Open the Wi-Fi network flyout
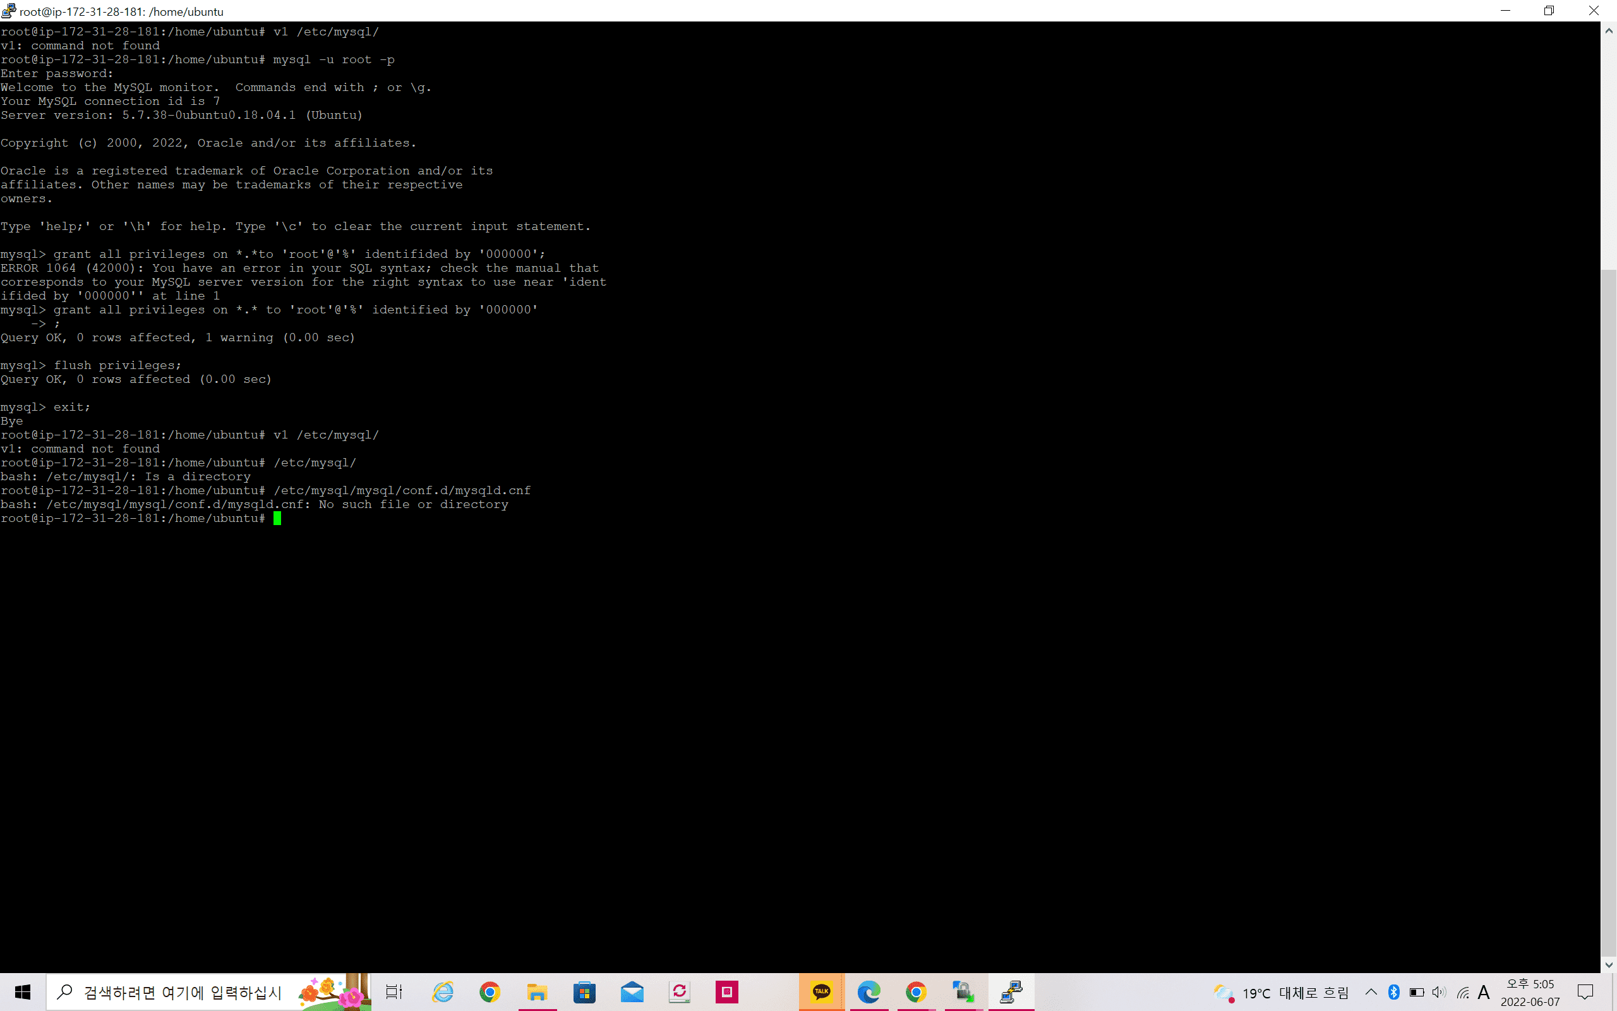The height and width of the screenshot is (1011, 1617). [1463, 992]
